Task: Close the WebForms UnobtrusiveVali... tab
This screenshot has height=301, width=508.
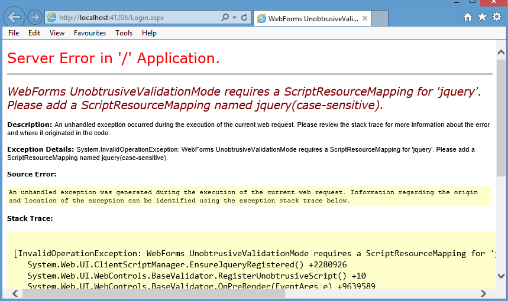Action: [365, 18]
